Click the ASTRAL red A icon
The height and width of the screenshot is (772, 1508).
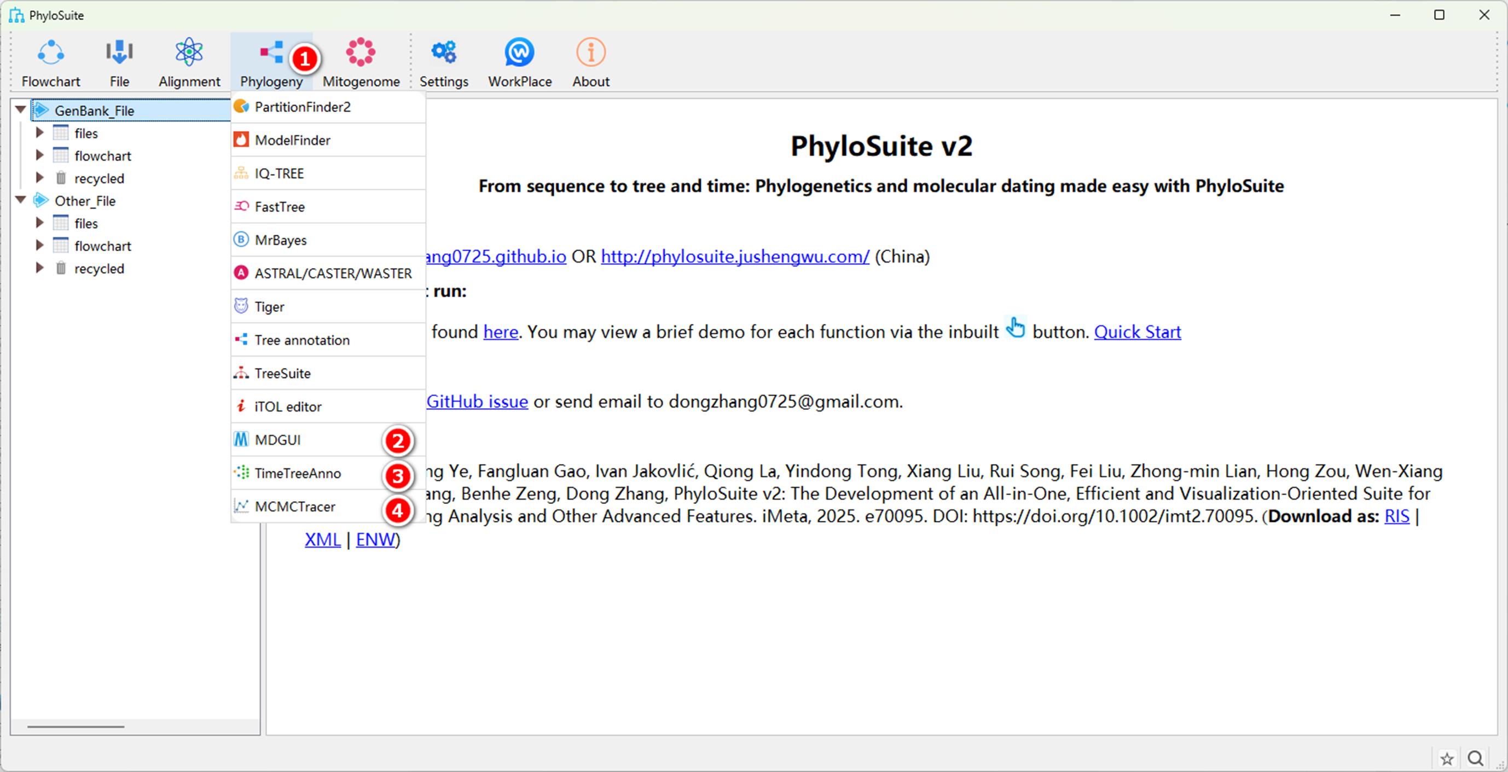241,274
